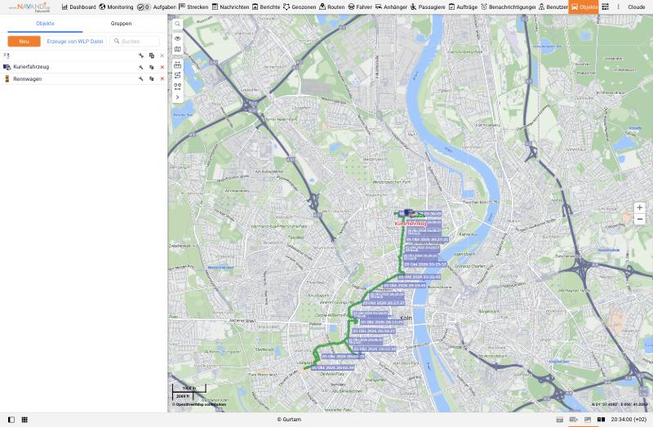This screenshot has height=427, width=653.
Task: Click the Rennwagen vehicle icon in list
Action: click(x=7, y=78)
